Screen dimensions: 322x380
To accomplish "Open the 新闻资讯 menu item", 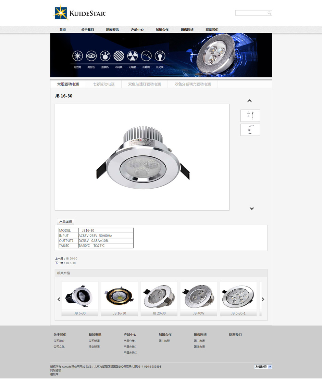I will 112,29.
